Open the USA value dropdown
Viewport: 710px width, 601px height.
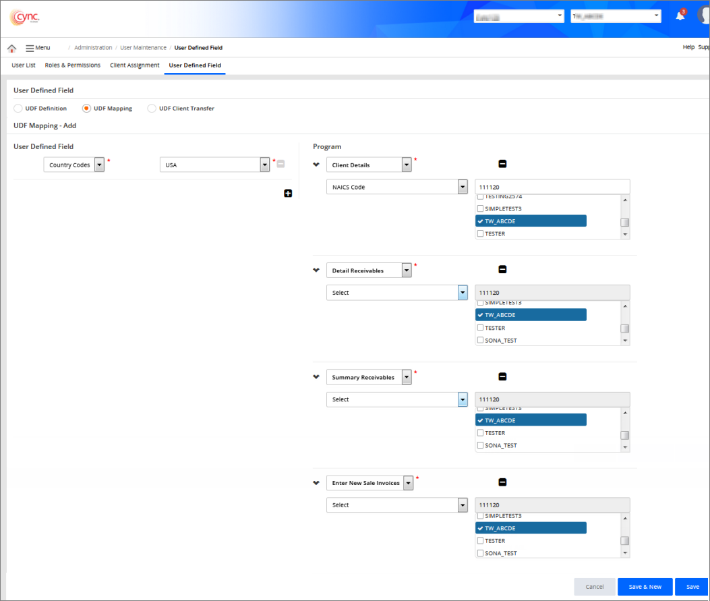(265, 165)
